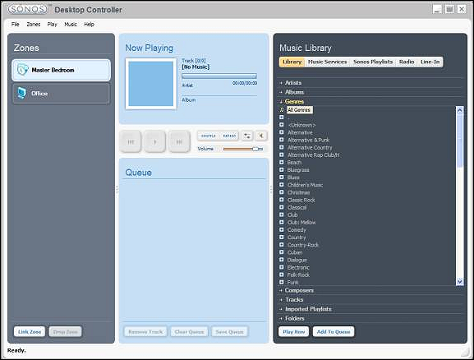Screen dimensions: 474x360
Task: Expand the Electronic plus icon
Action: [x=282, y=267]
